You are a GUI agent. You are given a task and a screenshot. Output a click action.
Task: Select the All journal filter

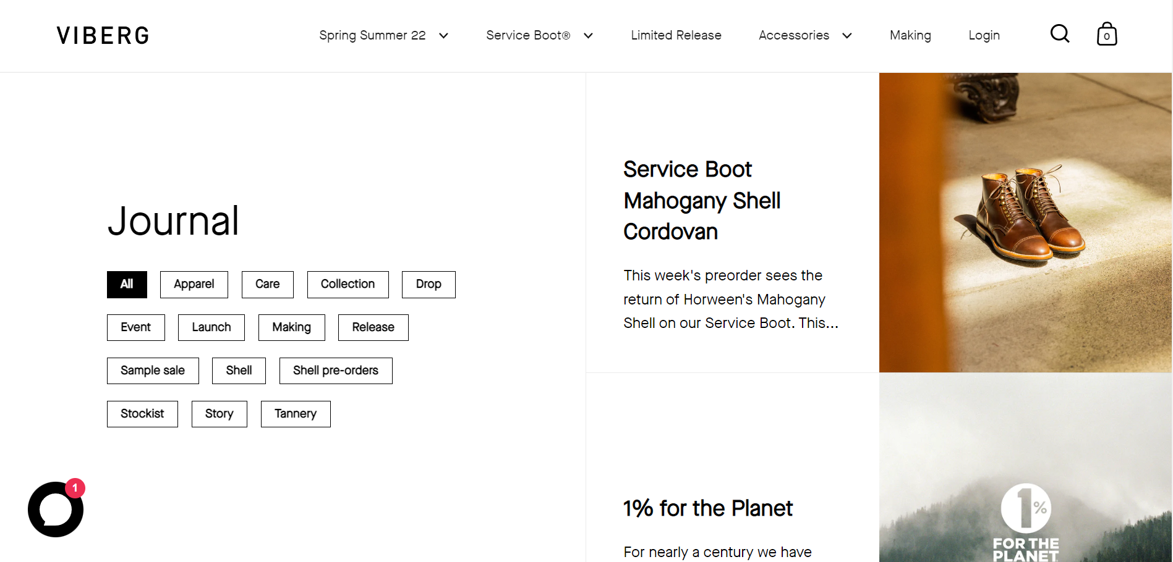[127, 284]
